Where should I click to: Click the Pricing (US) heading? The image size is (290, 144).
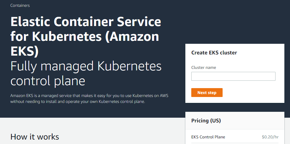[x=206, y=121]
